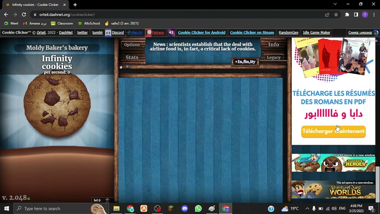The height and width of the screenshot is (214, 380).
Task: Follow the Cookie Clicker for Android link
Action: pos(202,32)
